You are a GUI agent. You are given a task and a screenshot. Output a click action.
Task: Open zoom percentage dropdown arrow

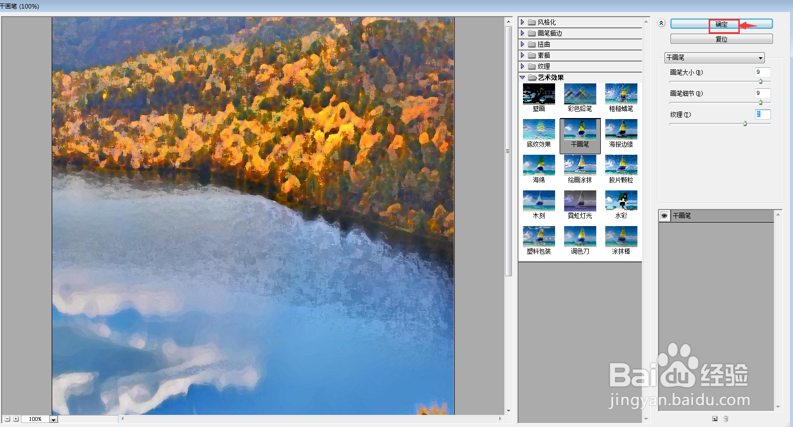click(x=54, y=419)
